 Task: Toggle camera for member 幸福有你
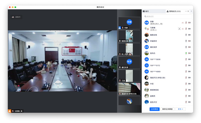tap(189, 41)
